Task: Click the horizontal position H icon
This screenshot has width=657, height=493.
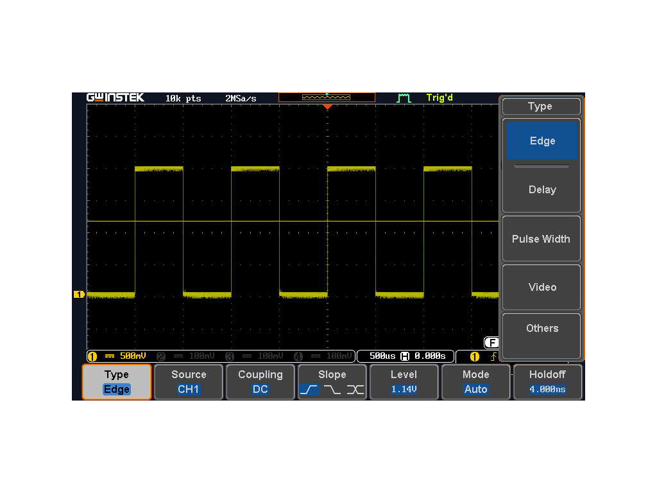Action: coord(405,356)
